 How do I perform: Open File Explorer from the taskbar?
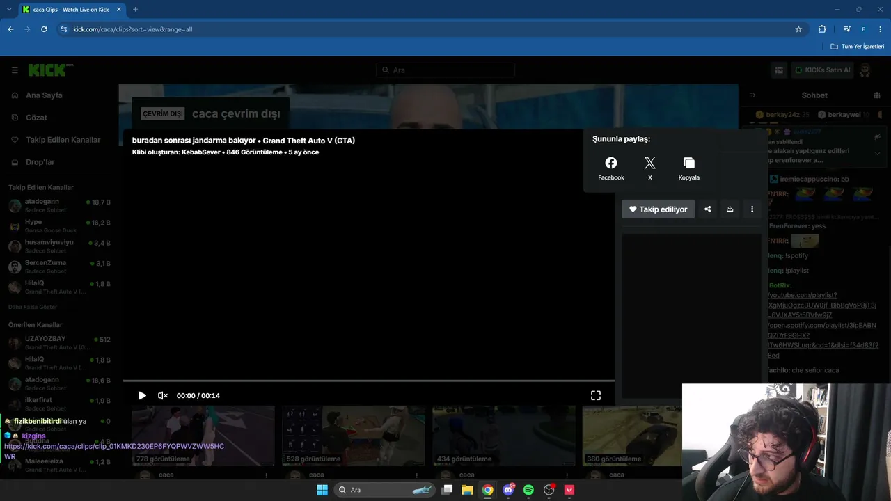[x=467, y=490]
